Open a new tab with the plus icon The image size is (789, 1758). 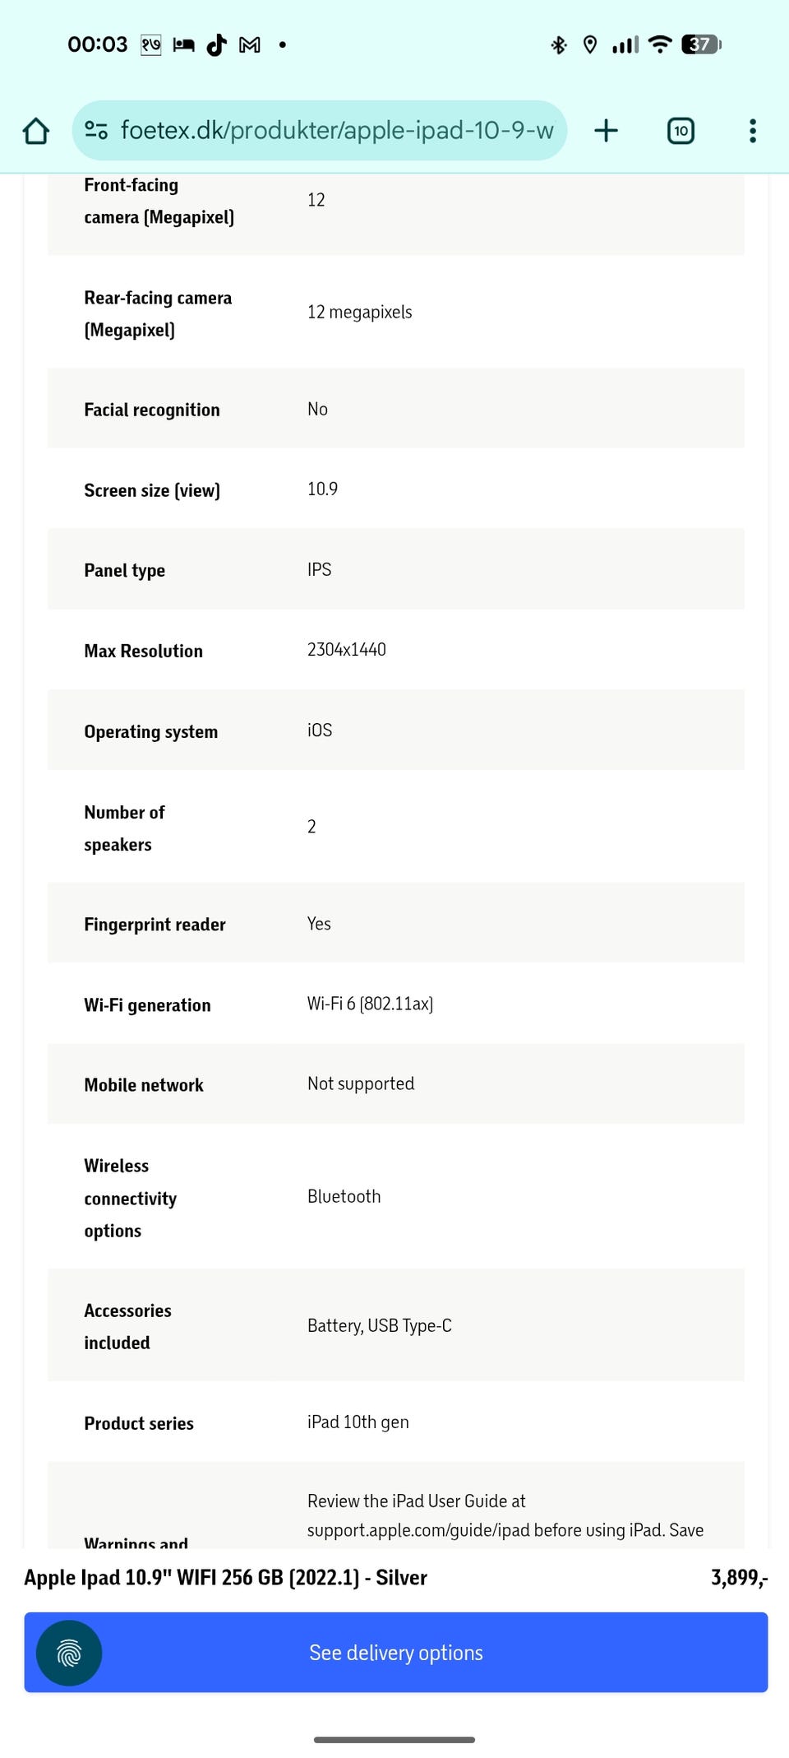606,131
